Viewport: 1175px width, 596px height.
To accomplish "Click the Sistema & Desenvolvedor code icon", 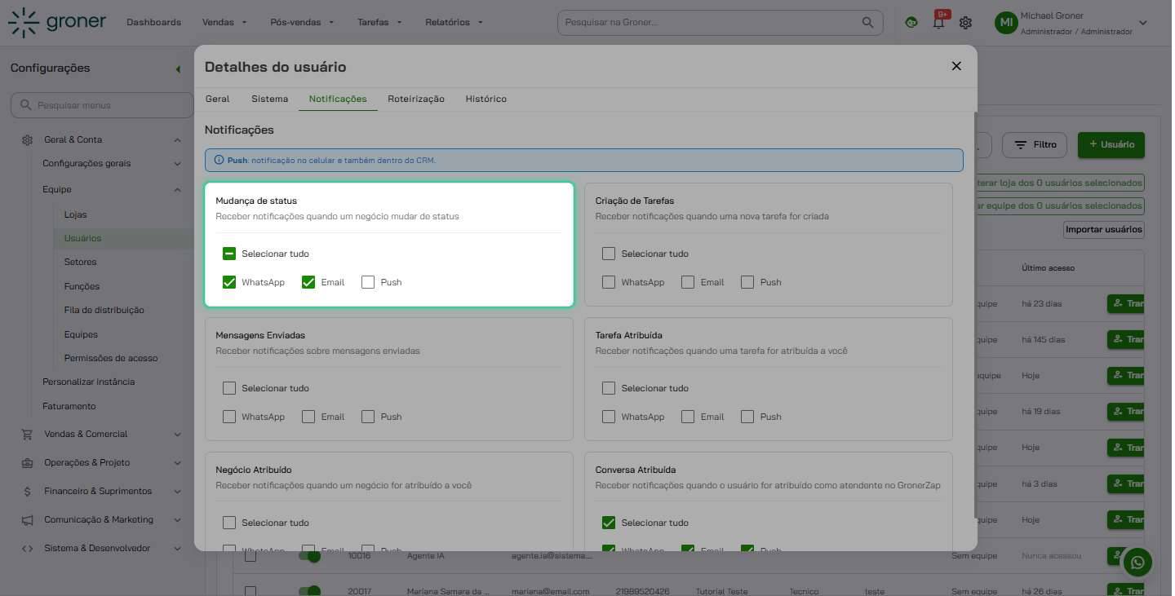I will [28, 548].
